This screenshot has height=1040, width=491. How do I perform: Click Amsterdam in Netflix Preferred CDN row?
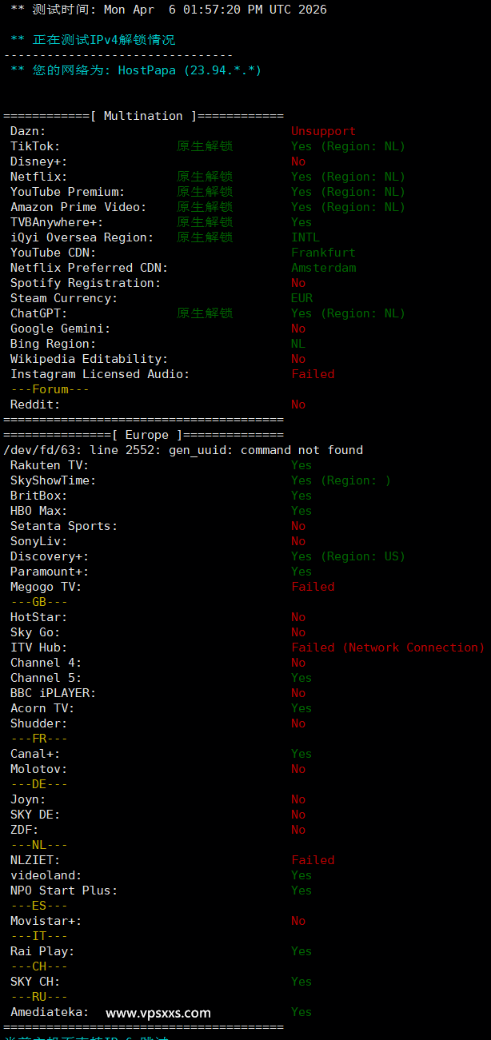(x=323, y=268)
